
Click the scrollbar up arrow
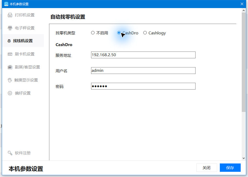point(244,11)
